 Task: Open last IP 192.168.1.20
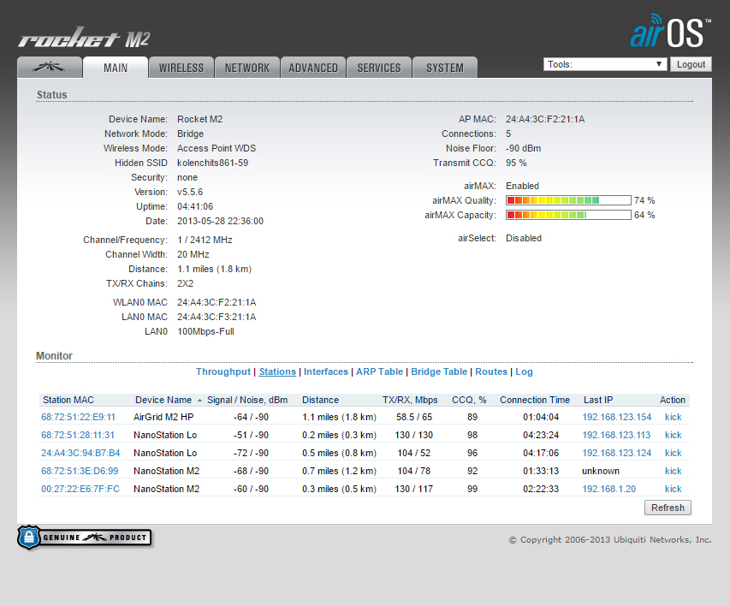pyautogui.click(x=609, y=489)
